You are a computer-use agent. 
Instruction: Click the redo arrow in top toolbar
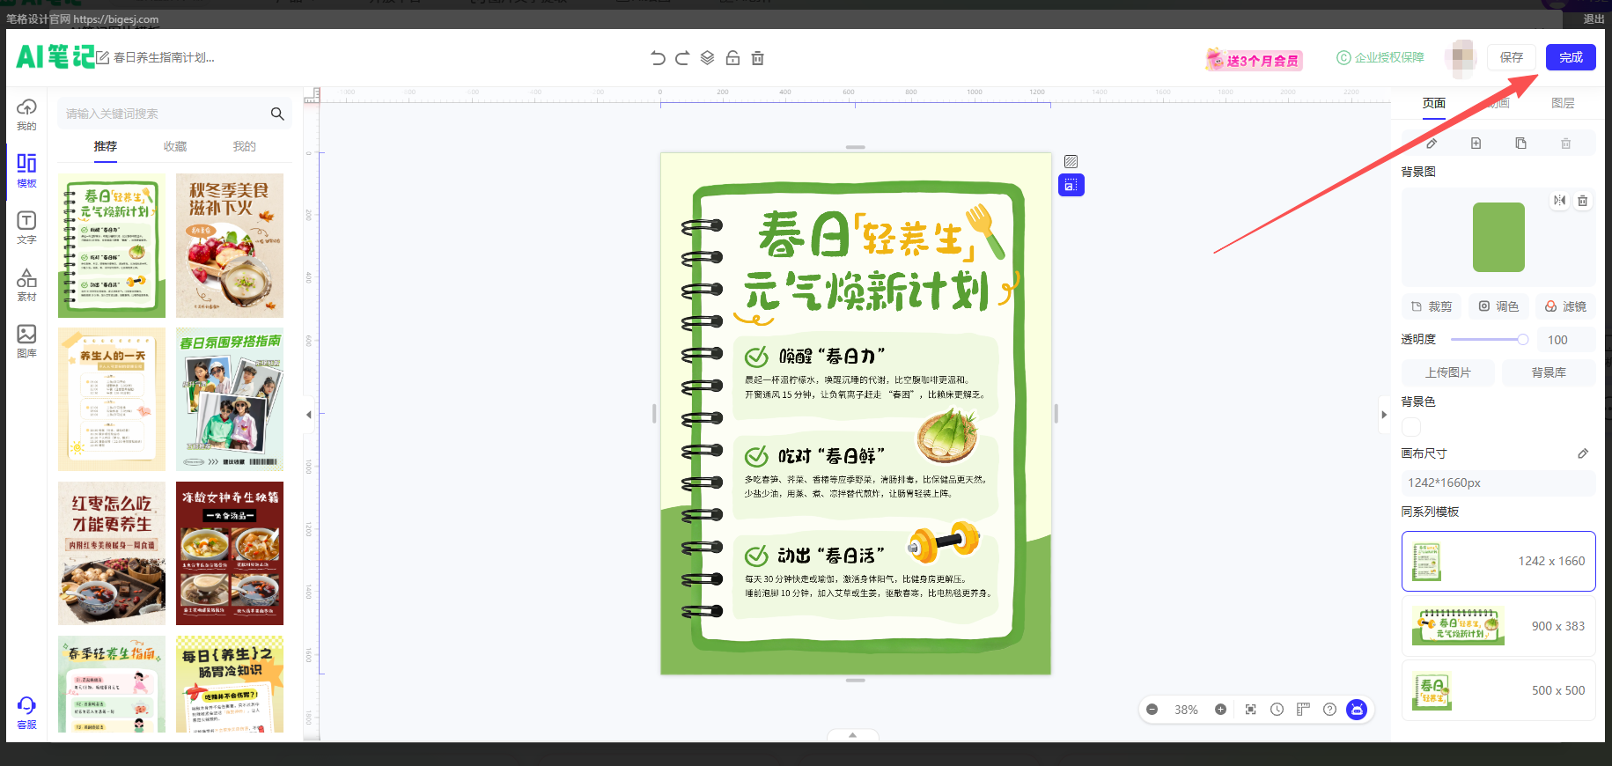682,58
